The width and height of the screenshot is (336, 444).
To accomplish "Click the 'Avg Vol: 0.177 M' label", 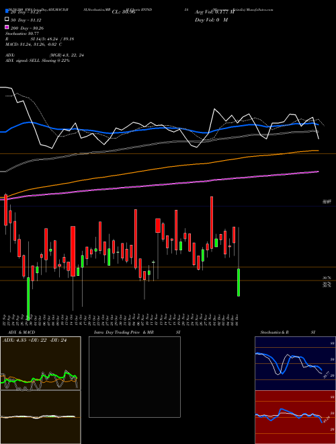I will click(x=214, y=12).
